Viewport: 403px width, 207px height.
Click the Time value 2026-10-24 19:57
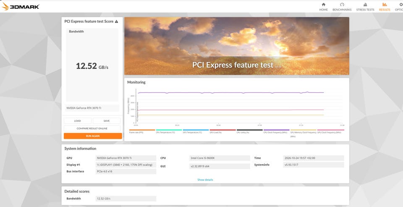click(x=314, y=158)
